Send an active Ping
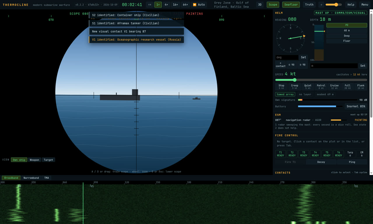The height and width of the screenshot is (224, 373). tap(352, 162)
